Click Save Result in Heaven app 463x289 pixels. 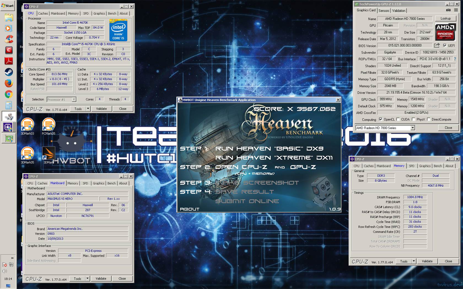(244, 192)
